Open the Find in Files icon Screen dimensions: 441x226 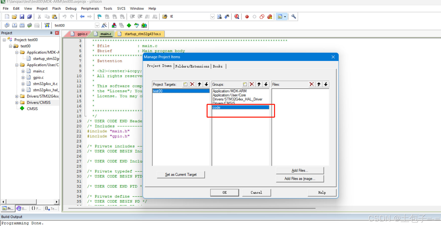click(219, 17)
